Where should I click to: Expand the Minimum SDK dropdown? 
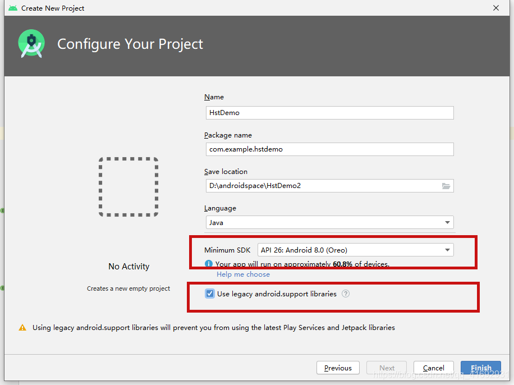click(356, 250)
